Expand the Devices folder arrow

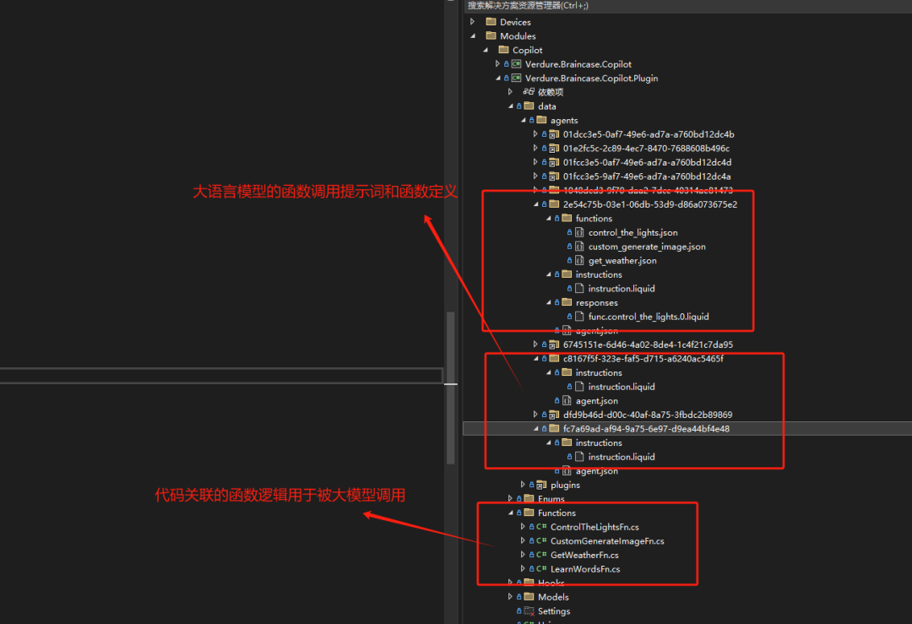point(473,22)
